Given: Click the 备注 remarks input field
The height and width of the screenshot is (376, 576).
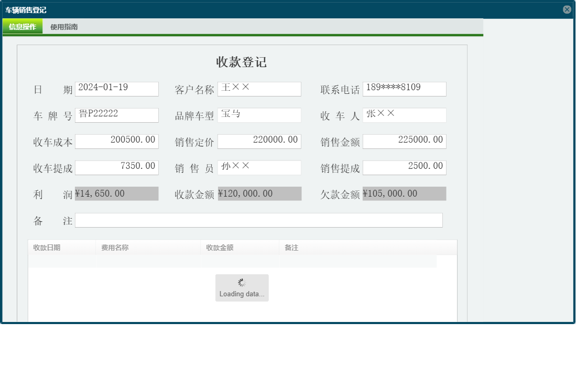Looking at the screenshot, I should coord(259,220).
